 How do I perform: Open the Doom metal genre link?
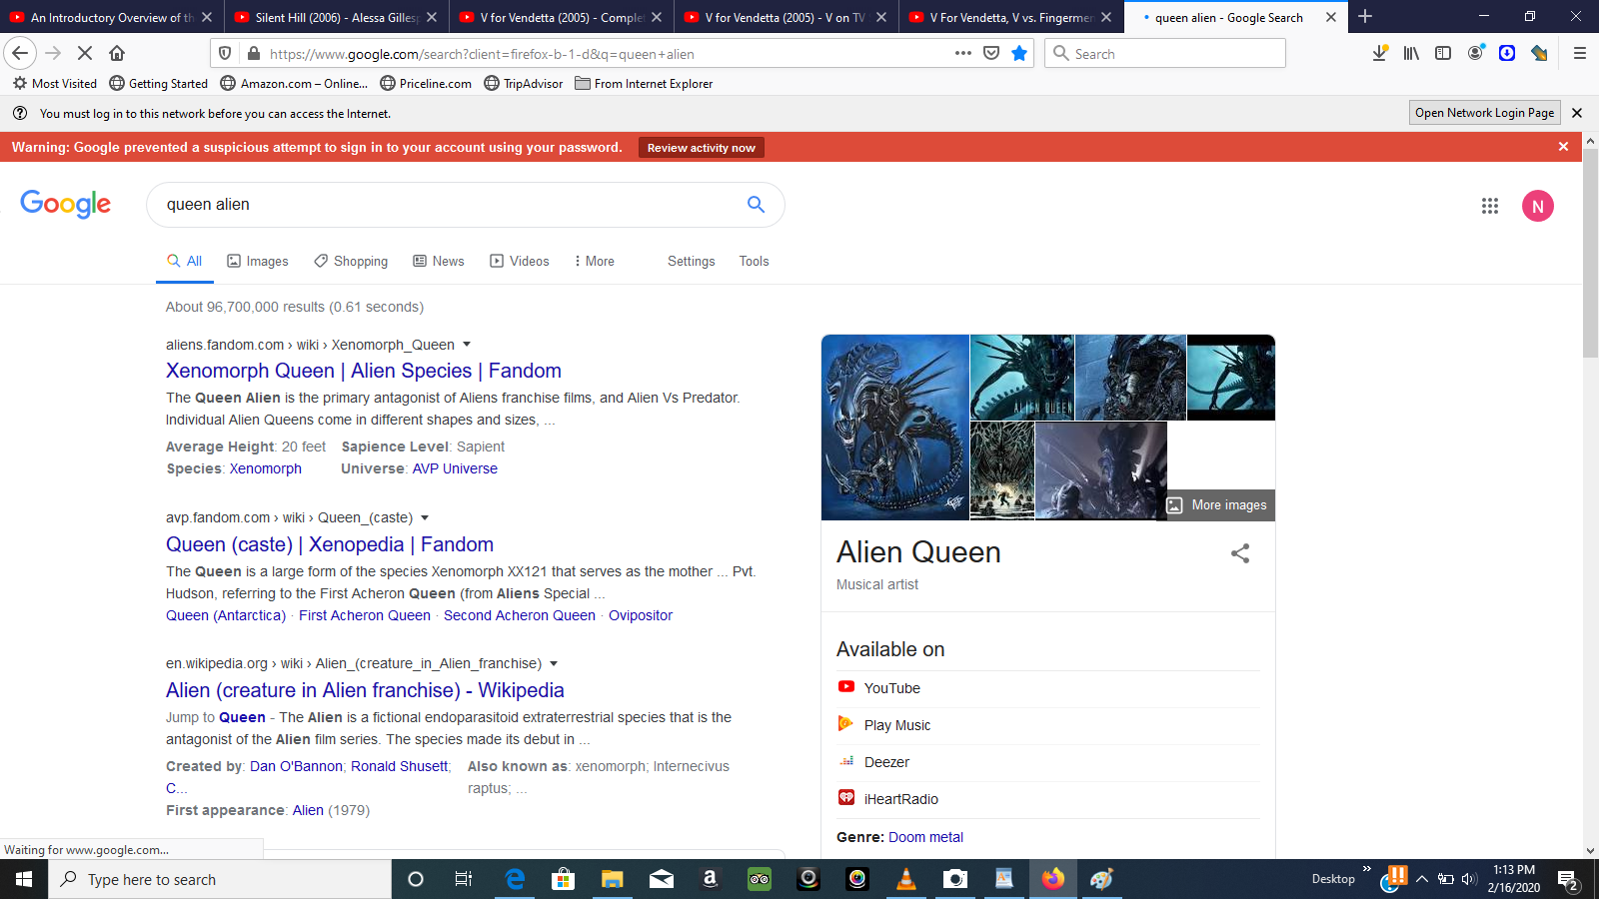tap(925, 837)
